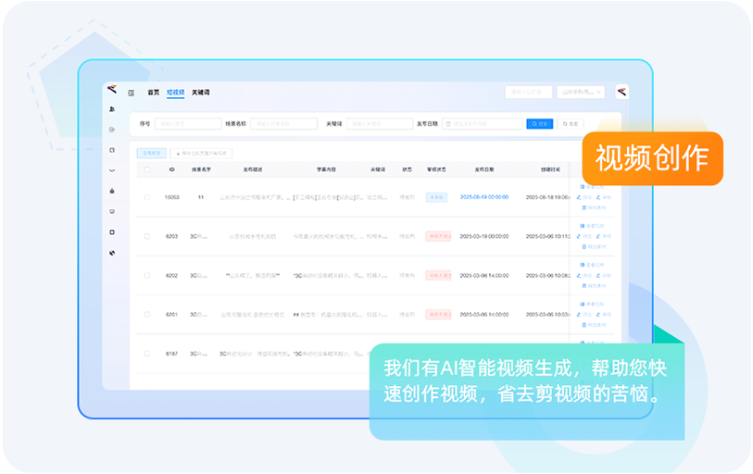Viewport: 753px width, 474px height.
Task: Click the reset button beside search
Action: (570, 123)
